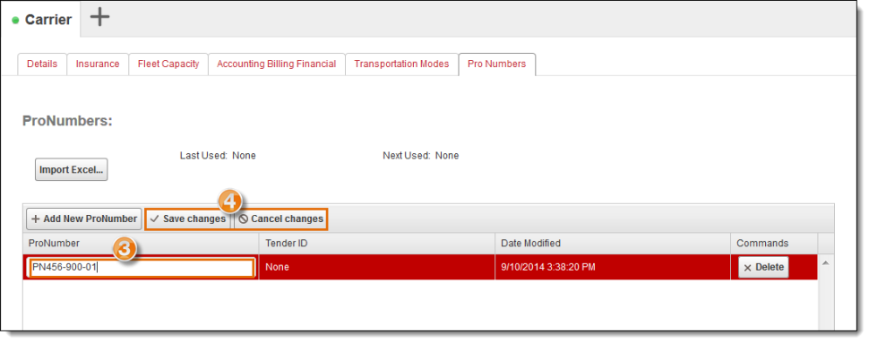Open Accounting Billing Financial tab
Image resolution: width=869 pixels, height=343 pixels.
[x=277, y=64]
